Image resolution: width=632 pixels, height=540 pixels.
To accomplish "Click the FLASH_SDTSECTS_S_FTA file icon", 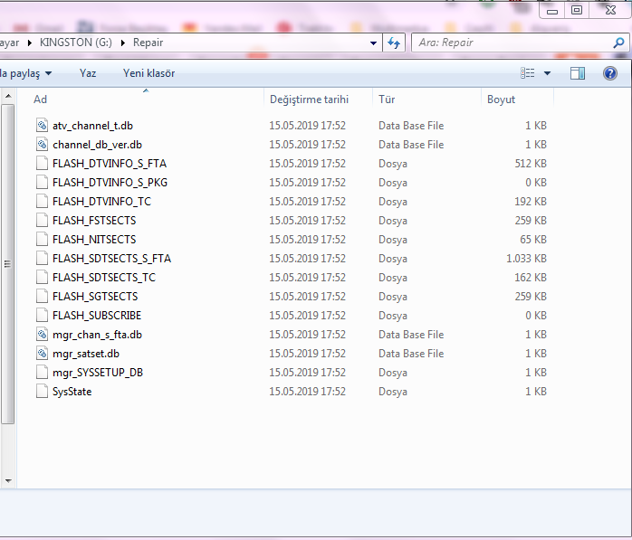I will tap(42, 258).
